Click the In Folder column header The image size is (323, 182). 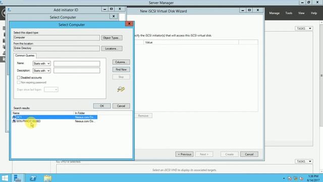pyautogui.click(x=85, y=113)
